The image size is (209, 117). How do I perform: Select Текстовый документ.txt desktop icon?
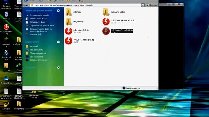point(6,94)
